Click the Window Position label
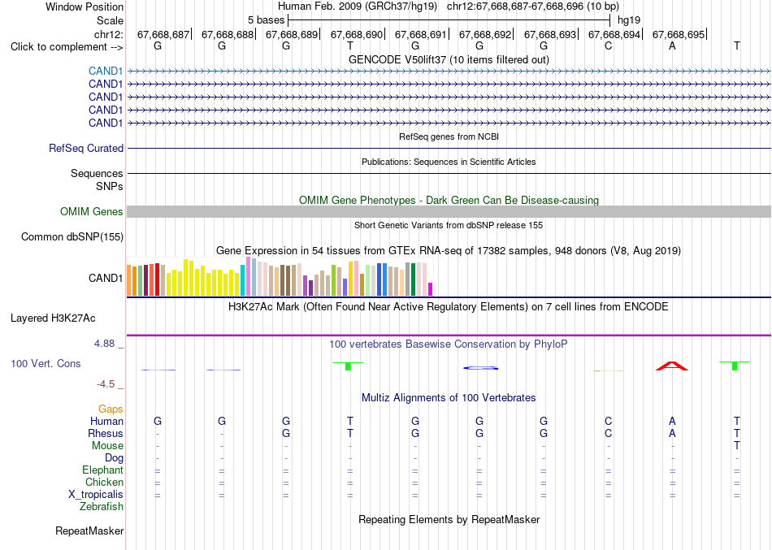The height and width of the screenshot is (550, 772). tap(85, 6)
